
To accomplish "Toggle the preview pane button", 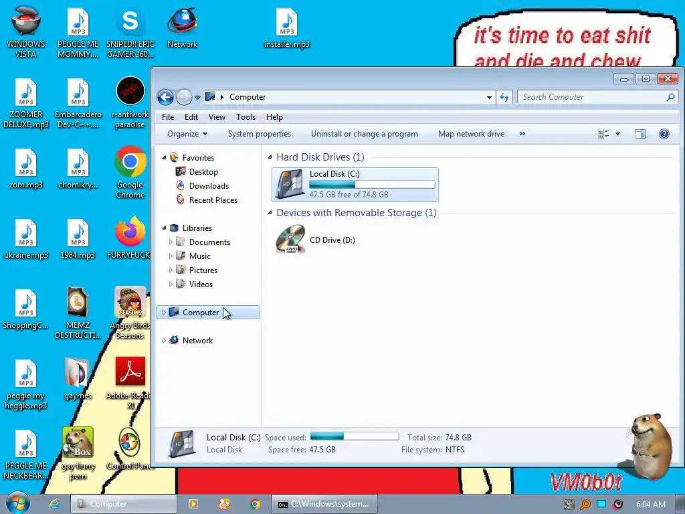I will coord(640,134).
